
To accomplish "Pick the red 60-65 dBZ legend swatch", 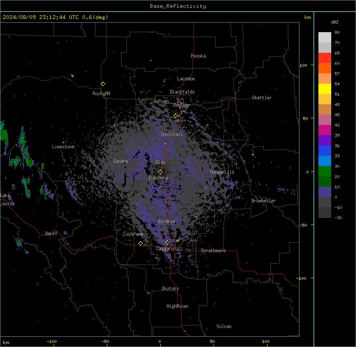I will [325, 58].
